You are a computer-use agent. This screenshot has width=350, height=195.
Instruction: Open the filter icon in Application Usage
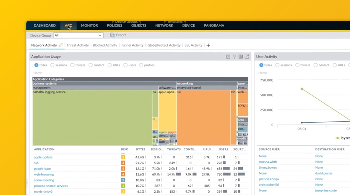click(234, 56)
